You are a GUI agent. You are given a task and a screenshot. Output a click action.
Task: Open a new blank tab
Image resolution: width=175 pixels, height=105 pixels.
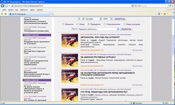[x=51, y=14]
